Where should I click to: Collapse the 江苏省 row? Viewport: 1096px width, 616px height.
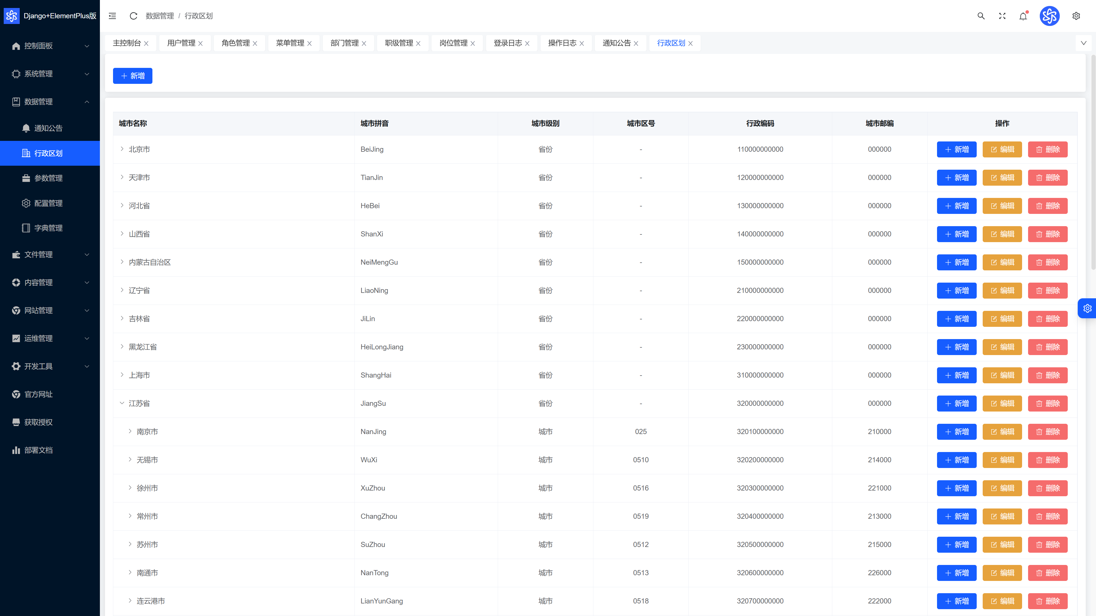pyautogui.click(x=122, y=403)
